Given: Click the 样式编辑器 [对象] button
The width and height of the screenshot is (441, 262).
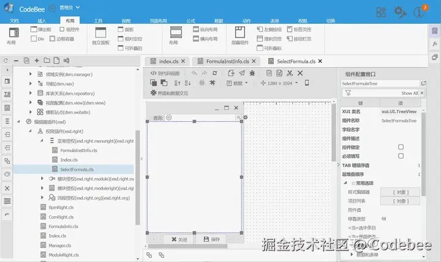Looking at the screenshot, I should [x=400, y=192].
